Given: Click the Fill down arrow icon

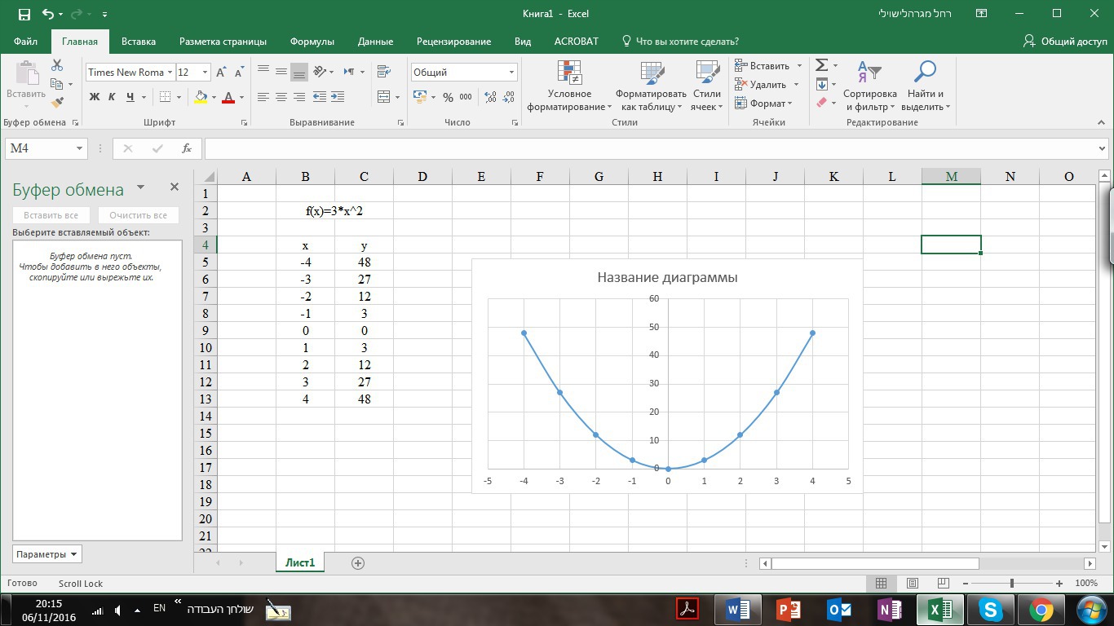Looking at the screenshot, I should (x=822, y=85).
